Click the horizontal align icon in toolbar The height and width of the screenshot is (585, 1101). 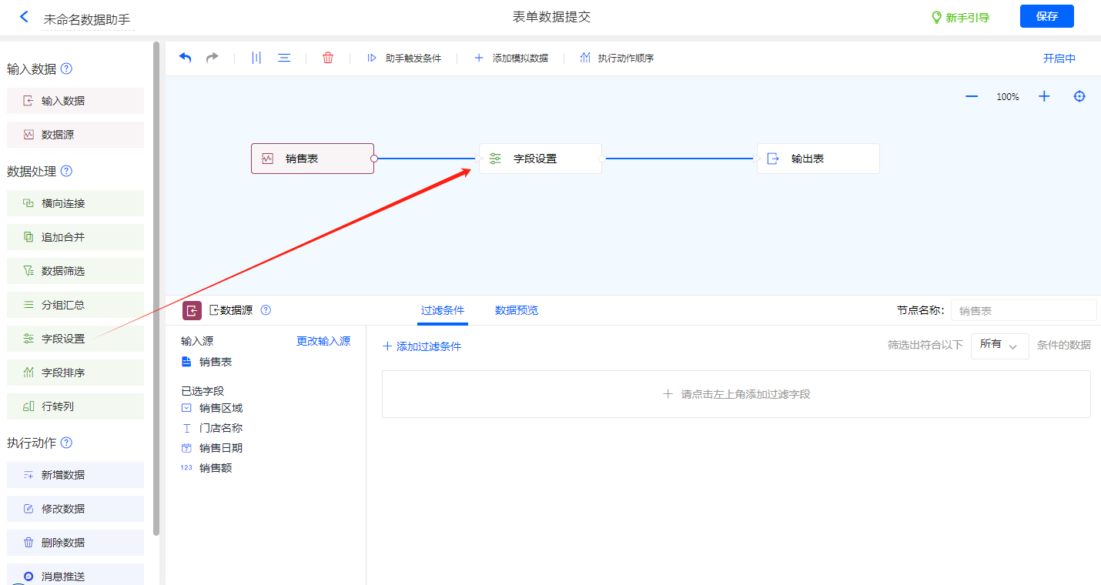[x=284, y=58]
